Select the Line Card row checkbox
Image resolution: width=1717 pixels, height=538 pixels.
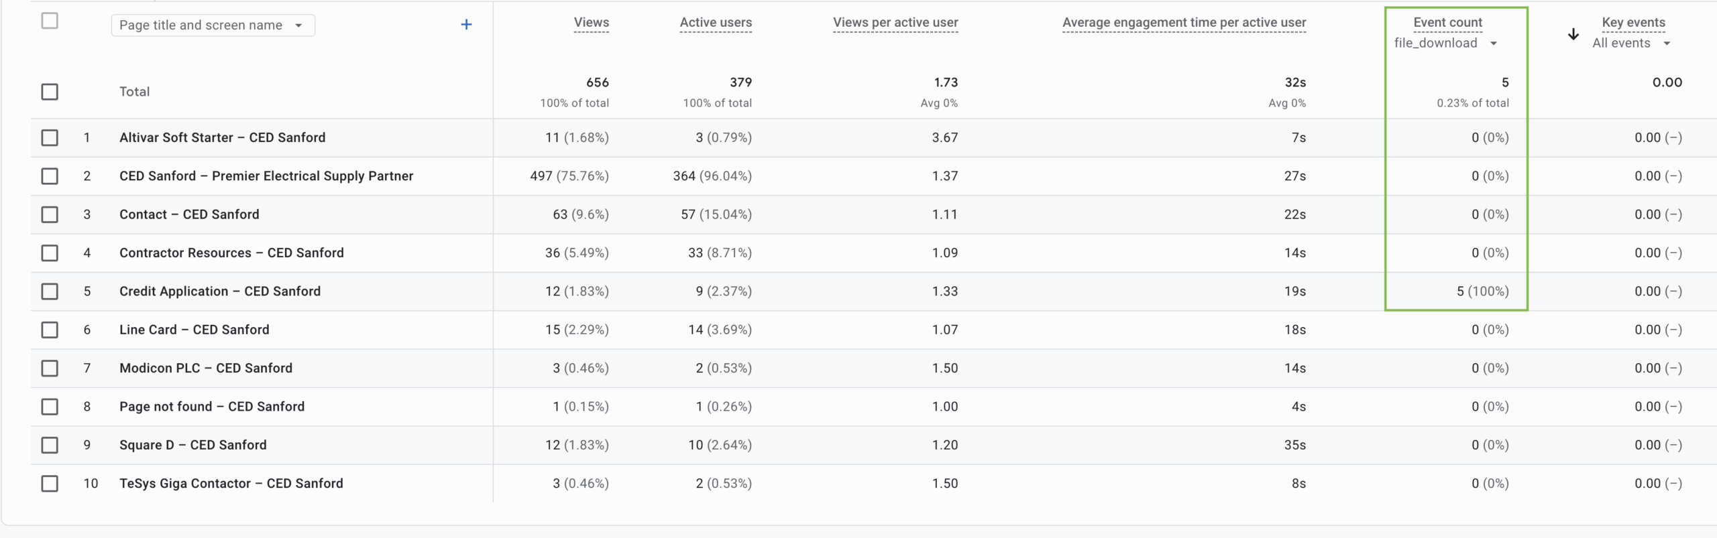tap(50, 330)
